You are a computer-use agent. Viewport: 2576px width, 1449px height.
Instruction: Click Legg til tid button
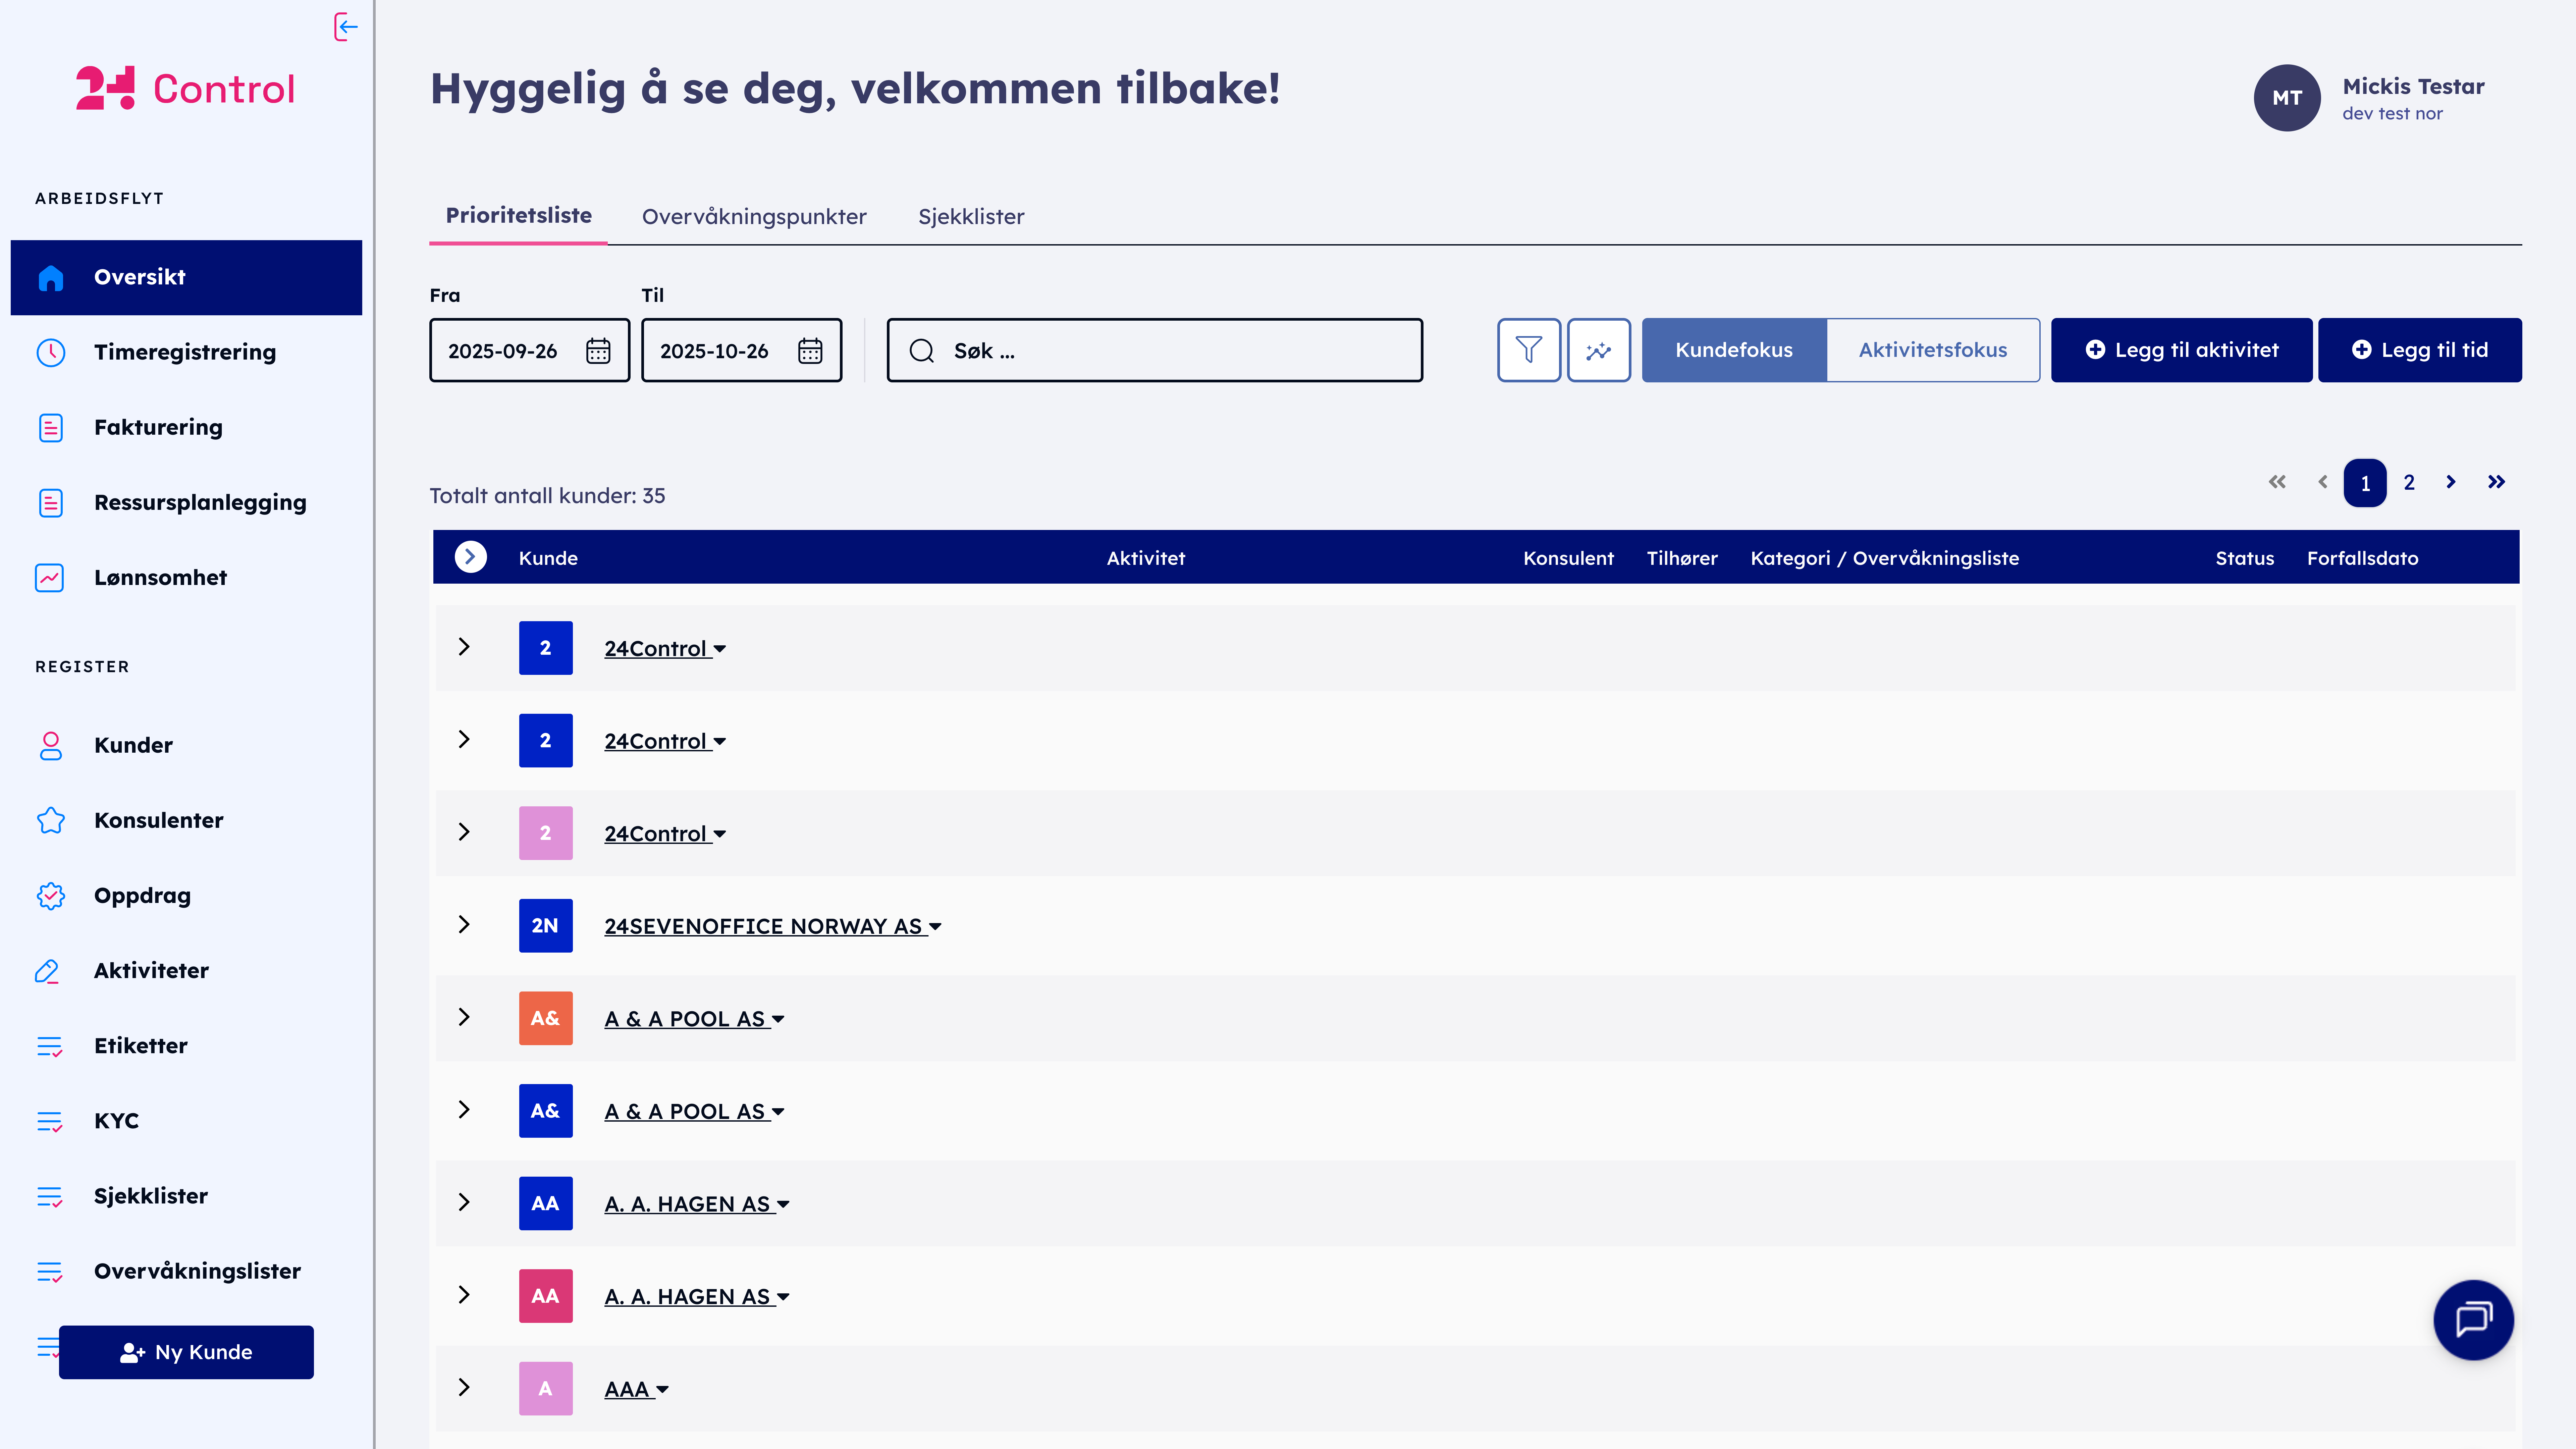click(x=2420, y=350)
